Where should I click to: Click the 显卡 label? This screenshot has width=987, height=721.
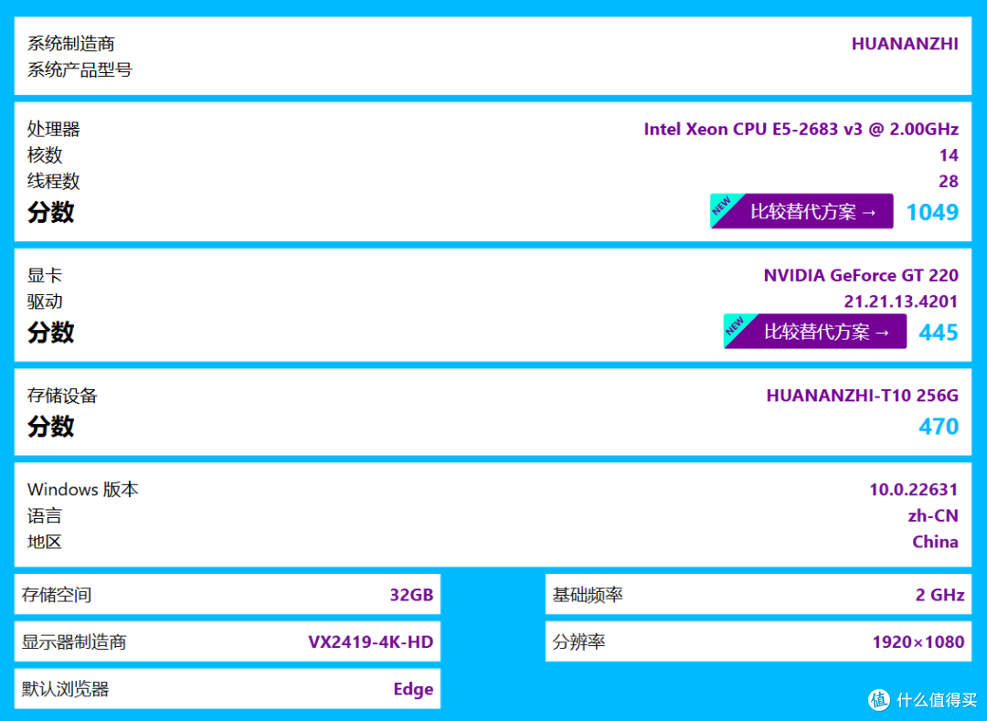(x=45, y=275)
